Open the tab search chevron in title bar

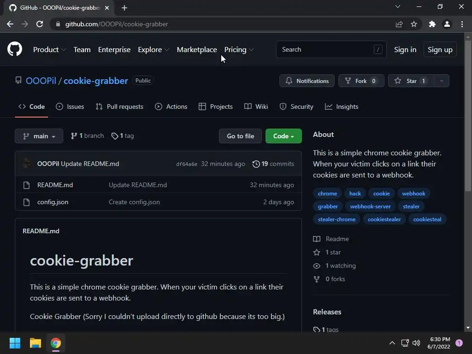click(398, 6)
